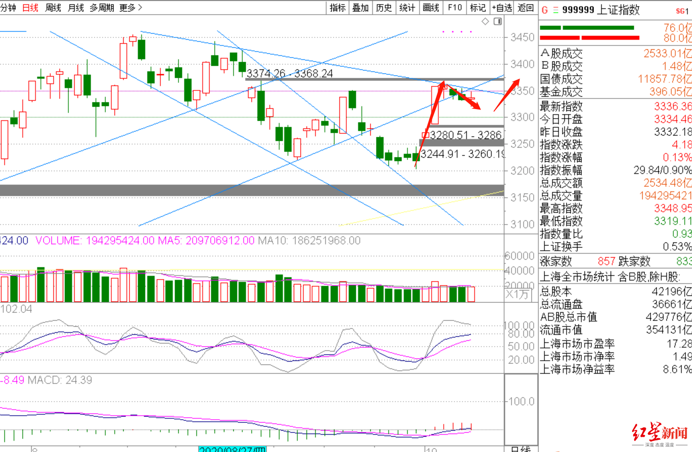
Task: Click the 最新指数 value 3336.36
Action: pos(673,106)
